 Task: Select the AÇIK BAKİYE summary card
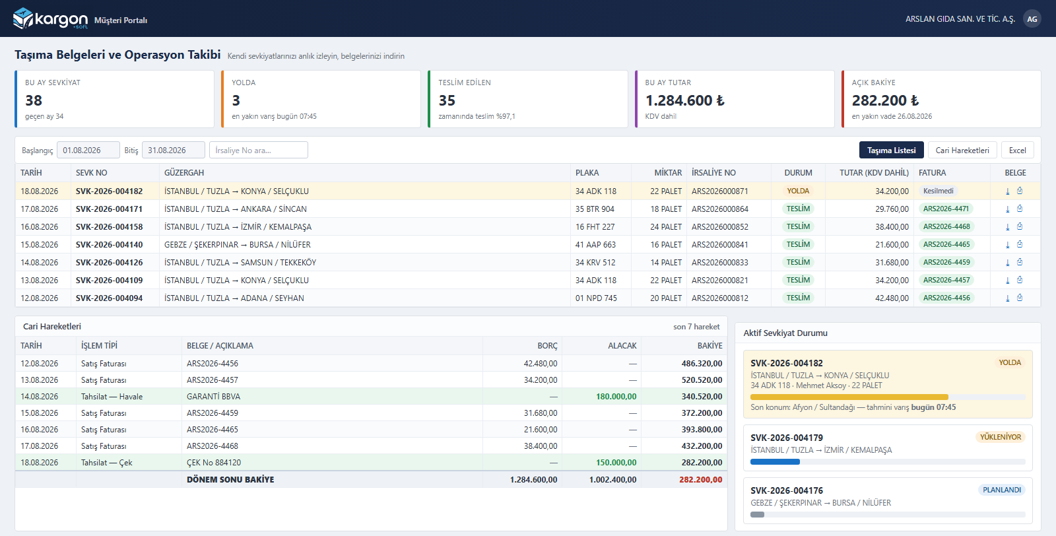click(941, 99)
